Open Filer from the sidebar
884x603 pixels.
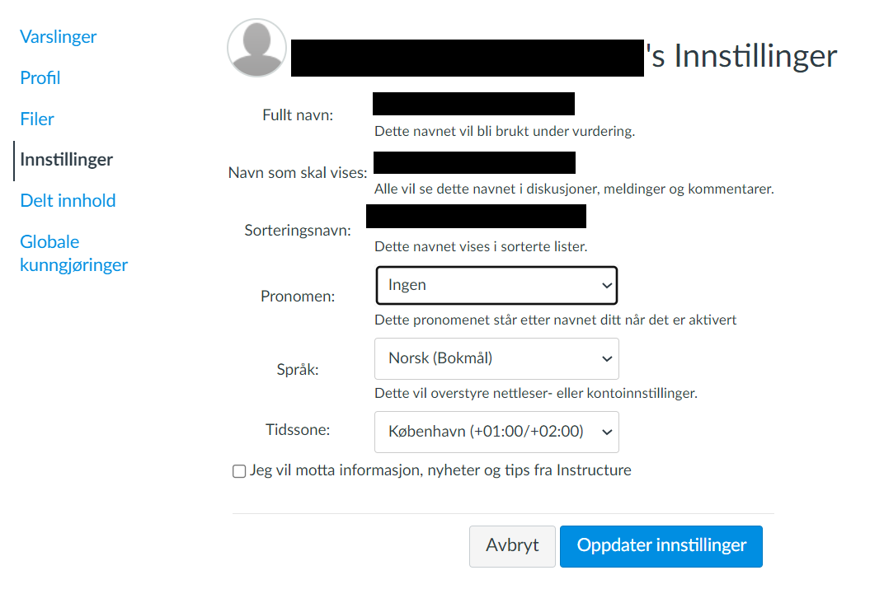click(x=37, y=119)
